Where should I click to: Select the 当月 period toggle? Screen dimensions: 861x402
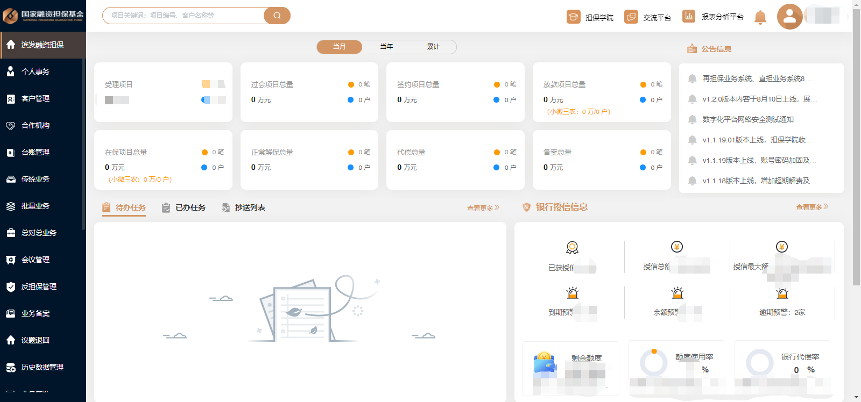click(340, 47)
